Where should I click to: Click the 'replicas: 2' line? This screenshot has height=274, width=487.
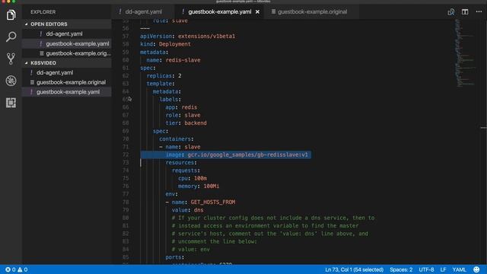coord(164,76)
